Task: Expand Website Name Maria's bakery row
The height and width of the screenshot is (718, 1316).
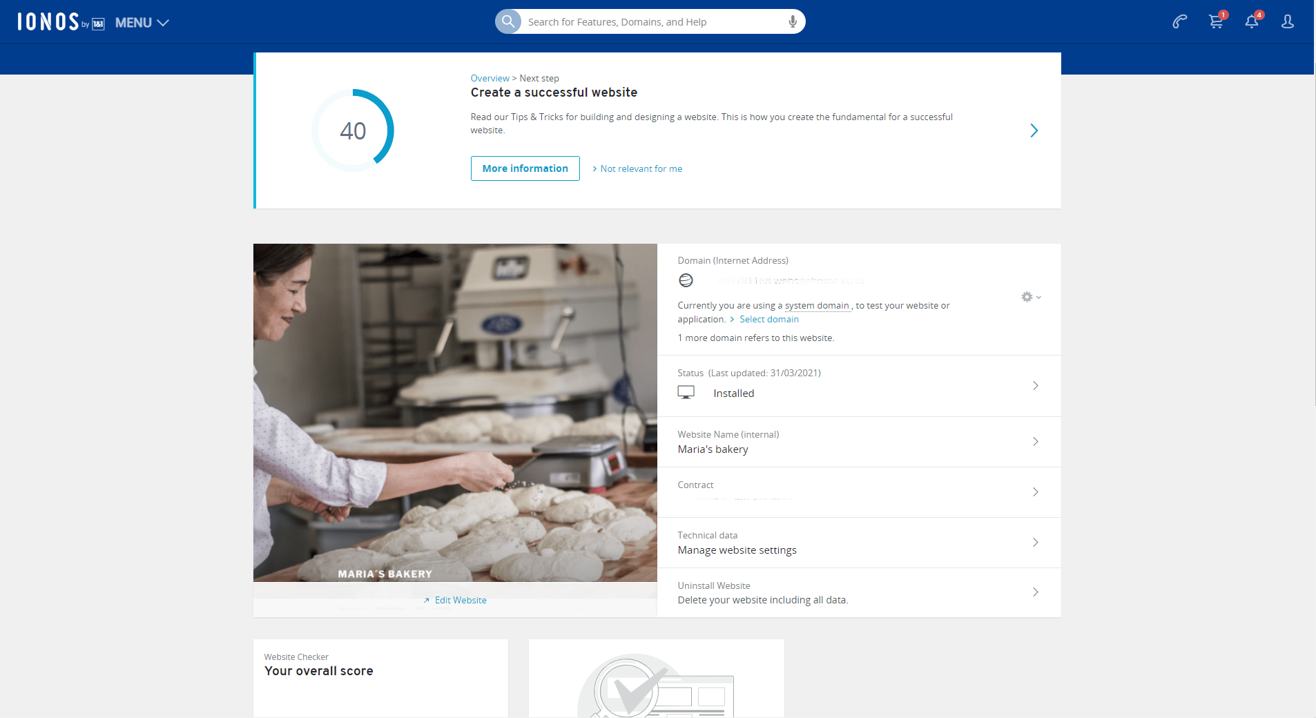Action: click(1035, 442)
